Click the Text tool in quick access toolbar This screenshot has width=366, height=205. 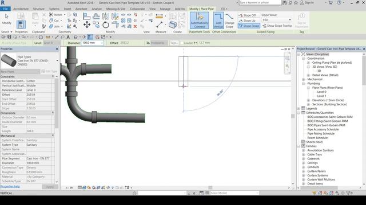(x=68, y=37)
